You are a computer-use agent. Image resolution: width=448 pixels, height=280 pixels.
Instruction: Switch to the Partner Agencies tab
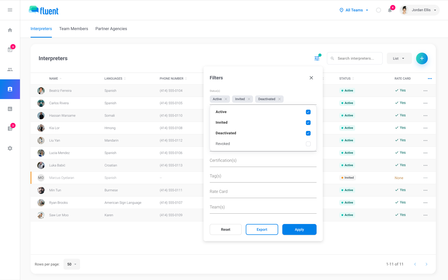[x=111, y=29]
